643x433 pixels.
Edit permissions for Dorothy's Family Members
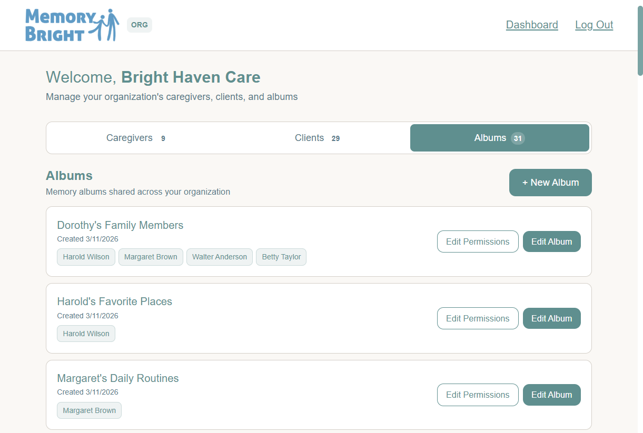pos(478,241)
